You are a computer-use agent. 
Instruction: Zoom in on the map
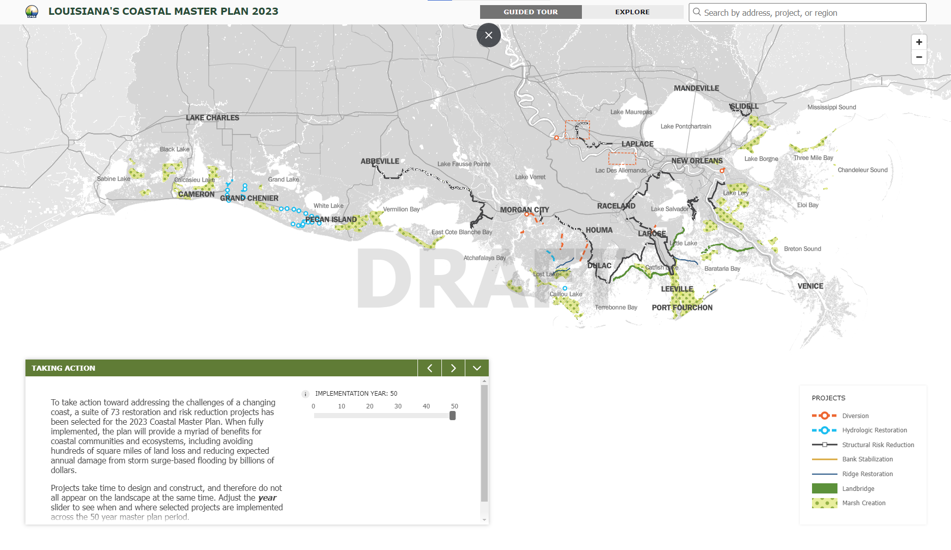(x=919, y=42)
